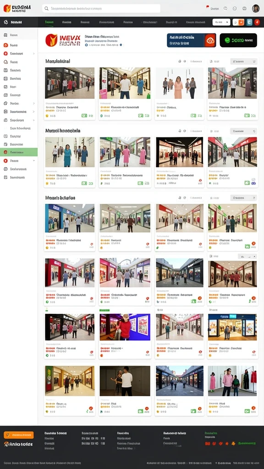This screenshot has width=264, height=469.
Task: Click the grid icon on the first sidebar item
Action: coord(5,35)
